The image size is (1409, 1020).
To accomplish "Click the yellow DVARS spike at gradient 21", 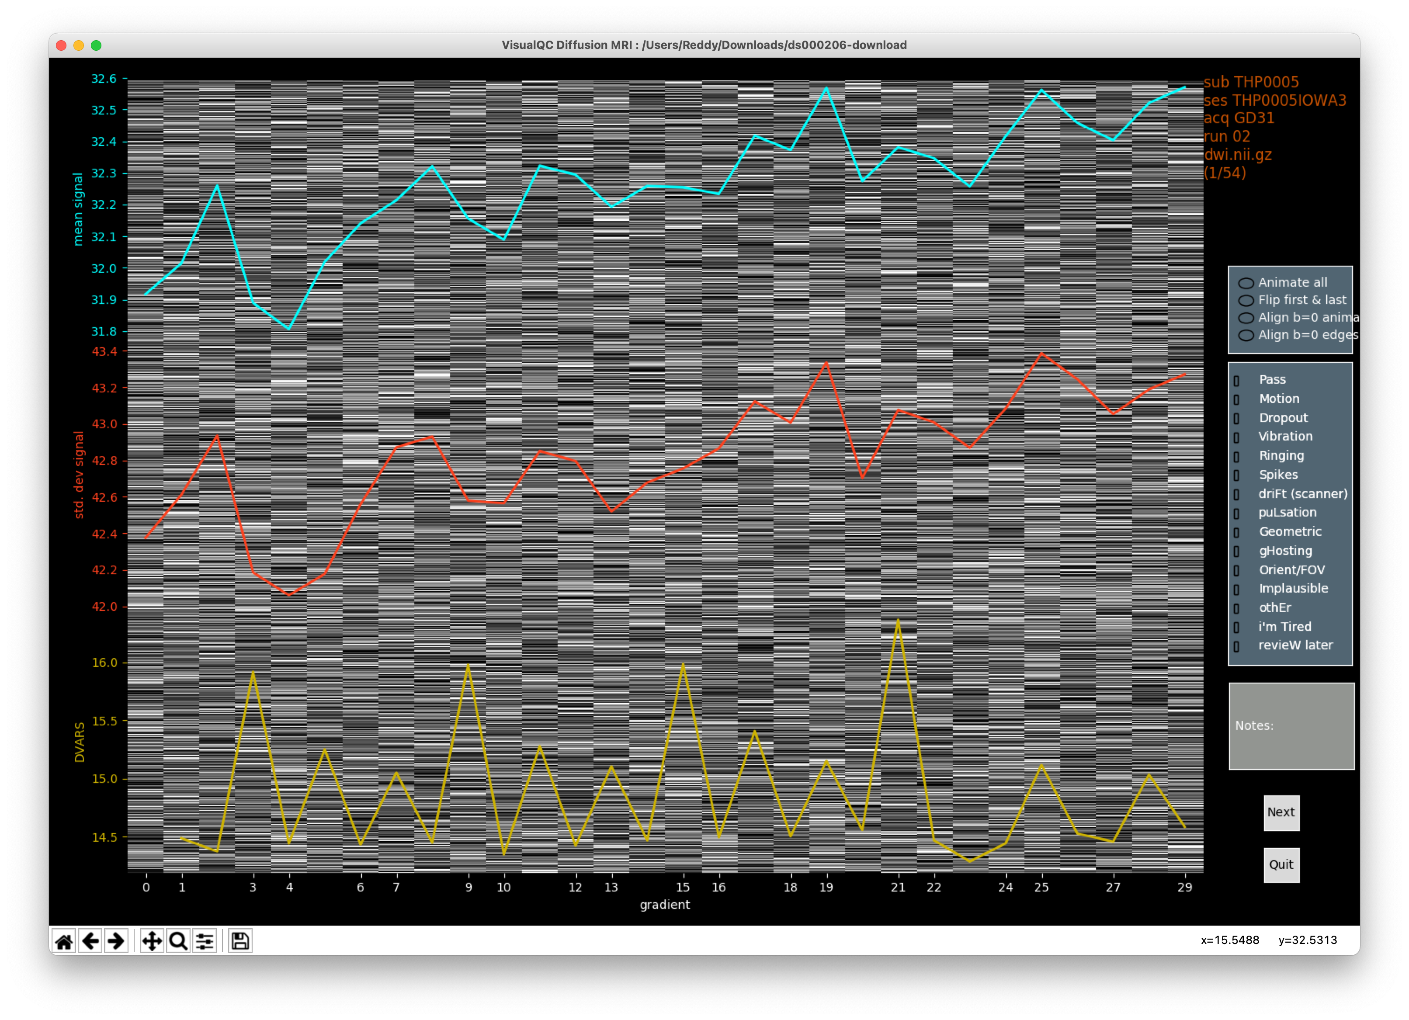I will click(x=898, y=620).
